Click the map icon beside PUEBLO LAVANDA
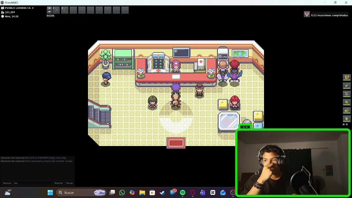352x198 pixels. (2, 8)
